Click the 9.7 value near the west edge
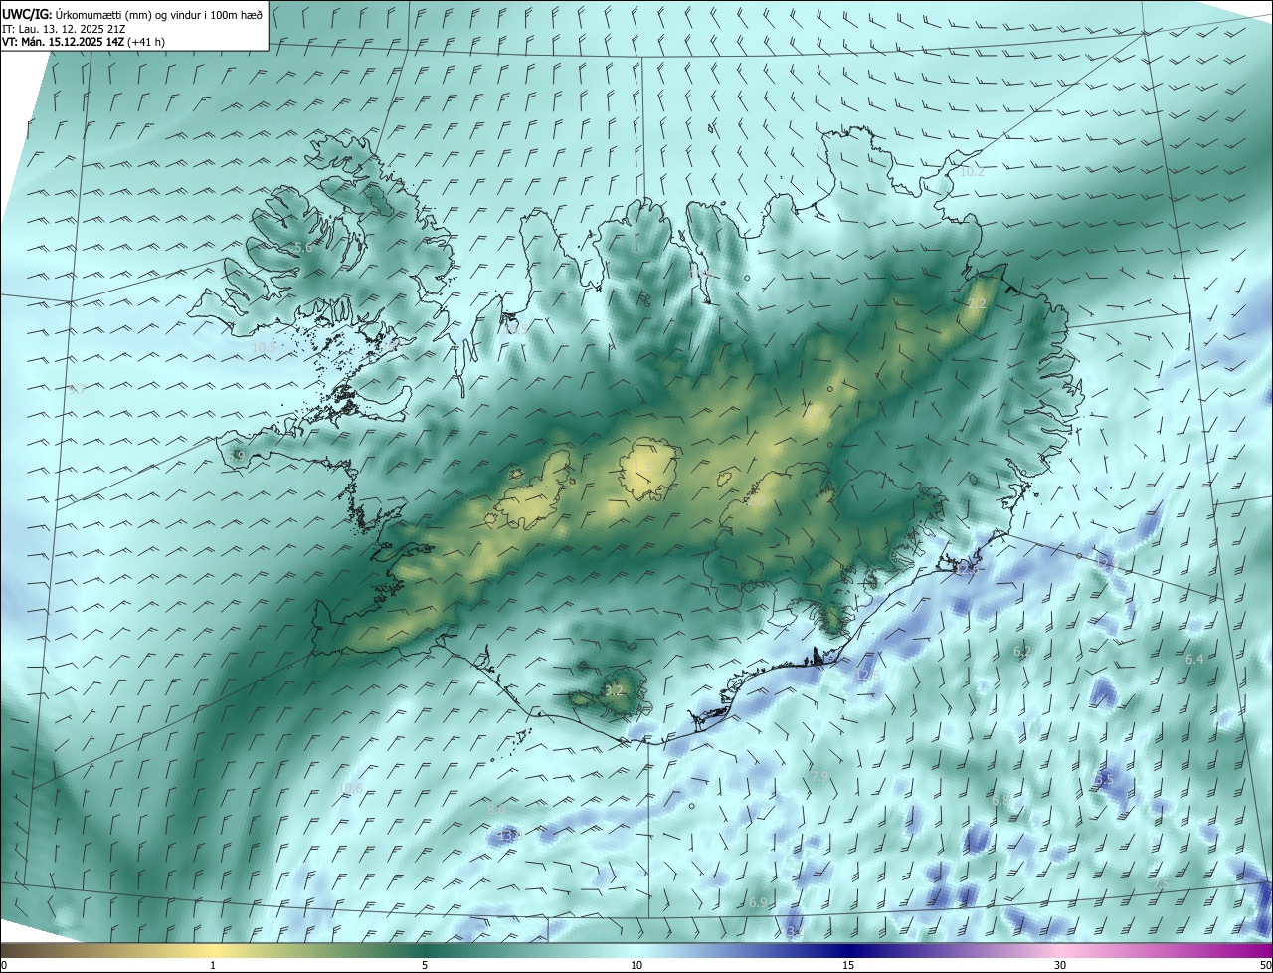The image size is (1273, 973). (77, 389)
